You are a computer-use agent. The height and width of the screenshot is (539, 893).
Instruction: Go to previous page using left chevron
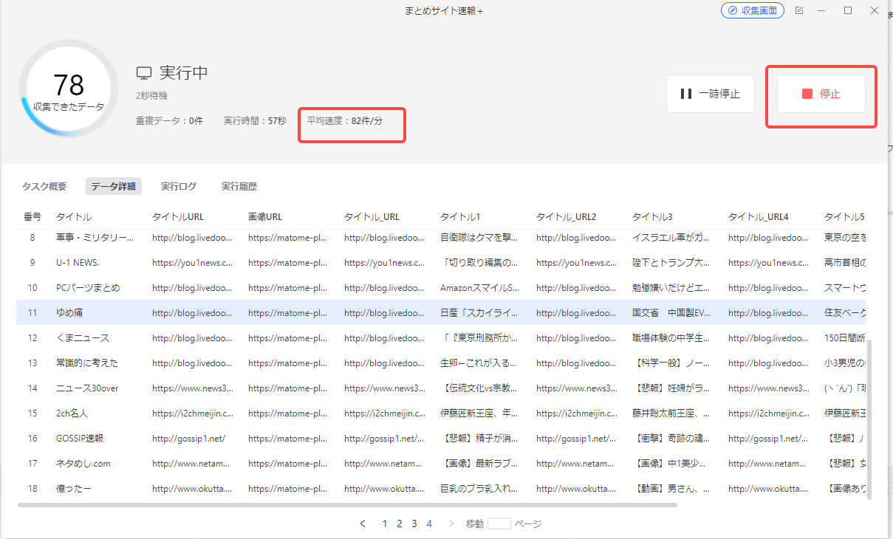pyautogui.click(x=363, y=523)
